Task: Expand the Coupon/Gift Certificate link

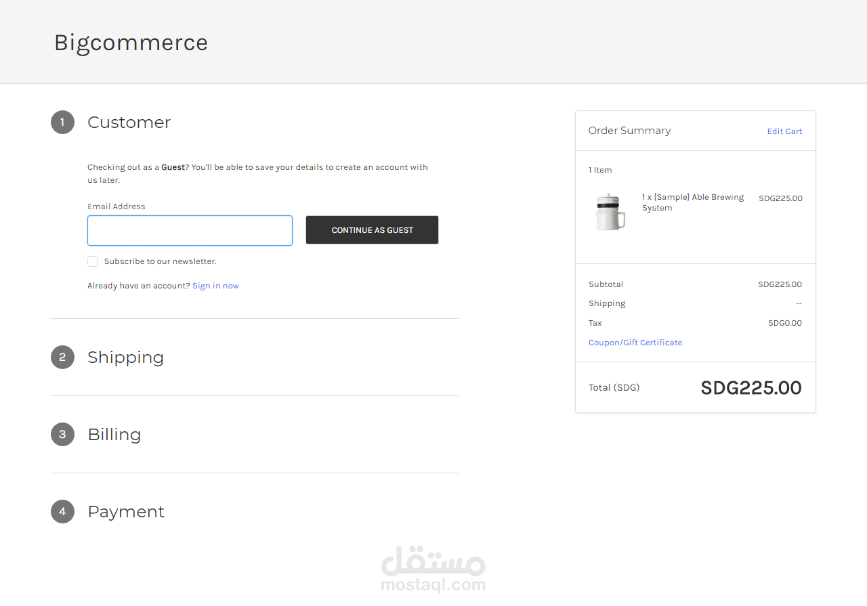Action: tap(635, 343)
